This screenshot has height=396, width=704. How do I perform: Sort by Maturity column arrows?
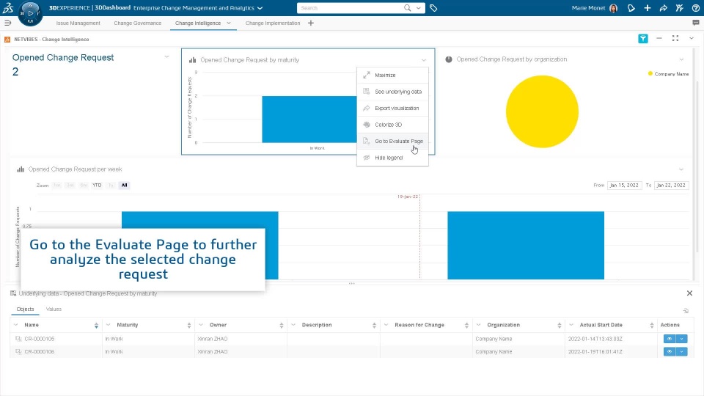[189, 325]
